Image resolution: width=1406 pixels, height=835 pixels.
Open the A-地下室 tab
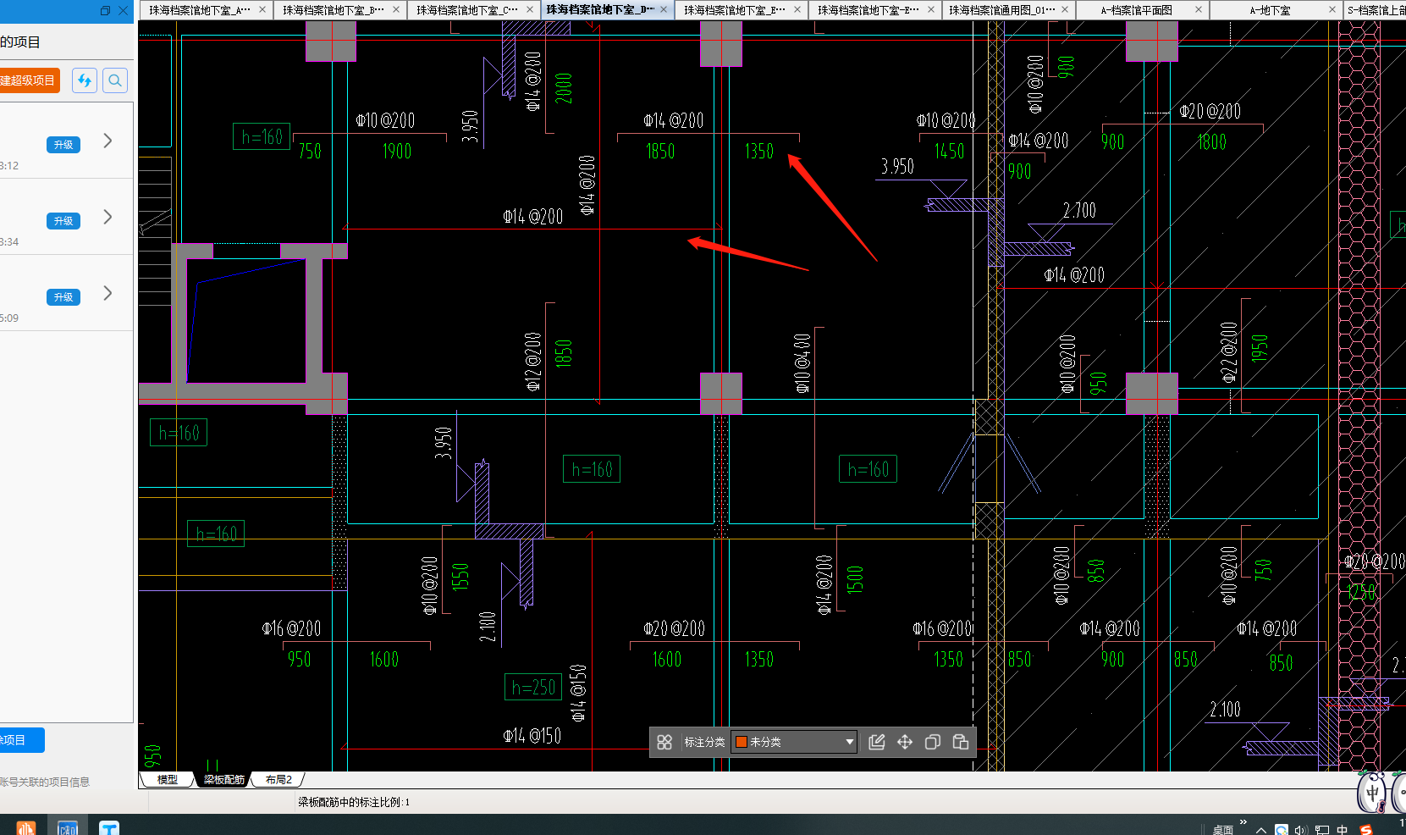pyautogui.click(x=1270, y=10)
